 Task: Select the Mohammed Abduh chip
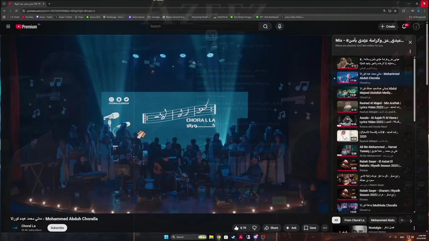click(383, 220)
